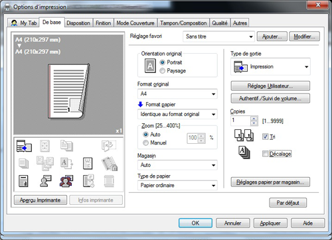Click the Copies number input field
332x240 pixels.
coord(240,121)
